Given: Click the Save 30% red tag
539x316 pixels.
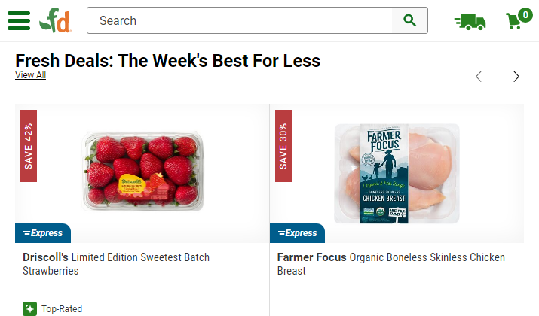Looking at the screenshot, I should coord(283,146).
